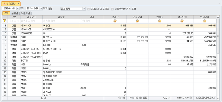Image resolution: width=222 pixels, height=102 pixels.
Task: Click item name 얼마에요3E 패키지
Action: pyautogui.click(x=53, y=73)
